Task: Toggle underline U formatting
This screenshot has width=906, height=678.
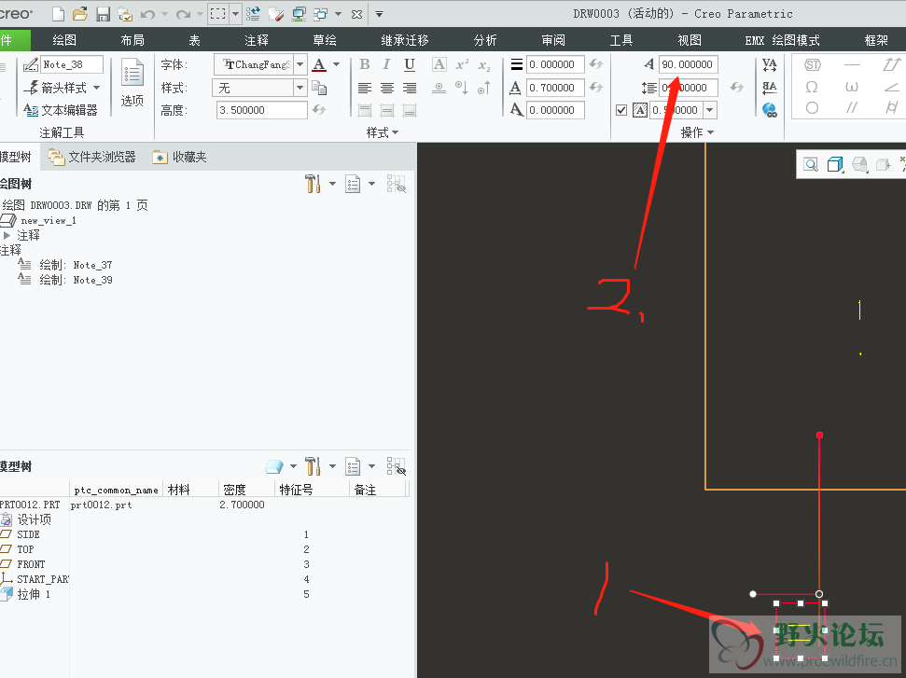Action: (x=410, y=64)
